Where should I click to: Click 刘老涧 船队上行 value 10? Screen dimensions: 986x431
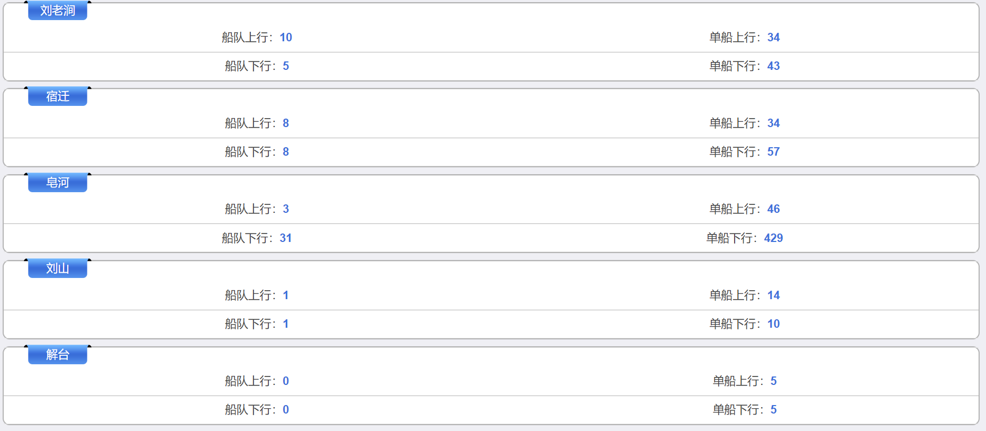click(x=286, y=38)
